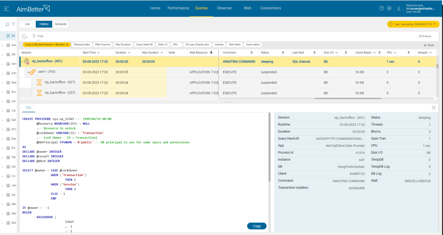The height and width of the screenshot is (235, 443).
Task: Toggle pin on Cache Reads column
Action: coord(380,53)
